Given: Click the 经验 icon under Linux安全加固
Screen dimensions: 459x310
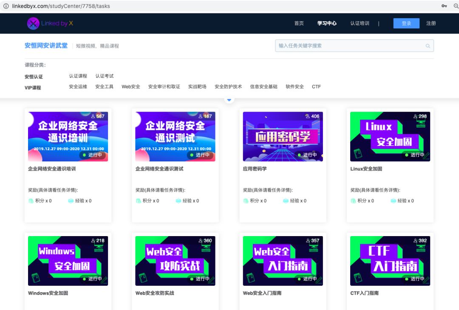Looking at the screenshot, I should 394,201.
